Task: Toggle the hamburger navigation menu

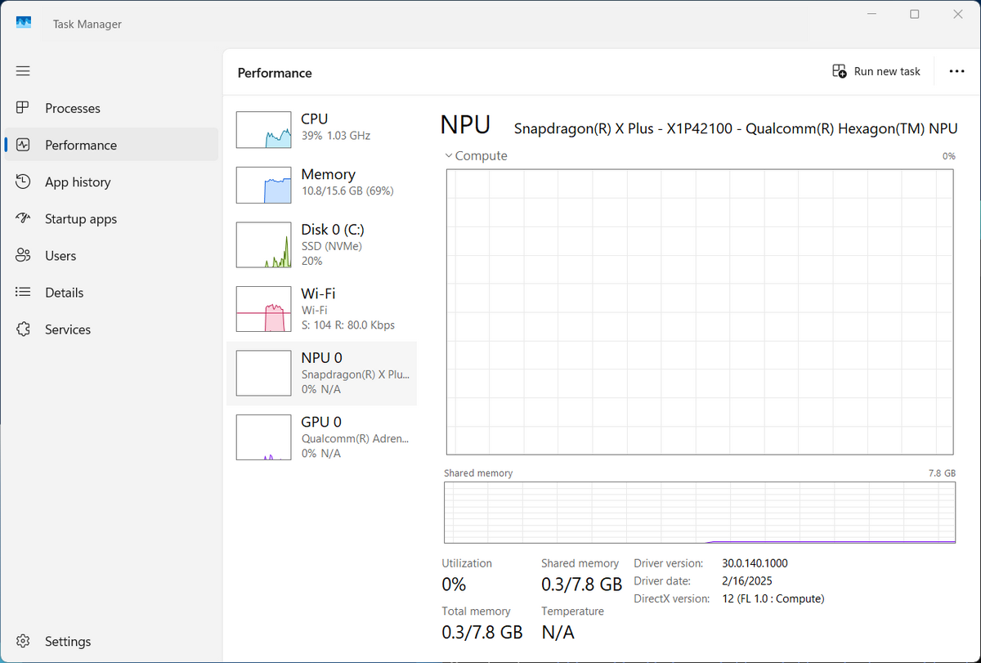Action: [23, 71]
